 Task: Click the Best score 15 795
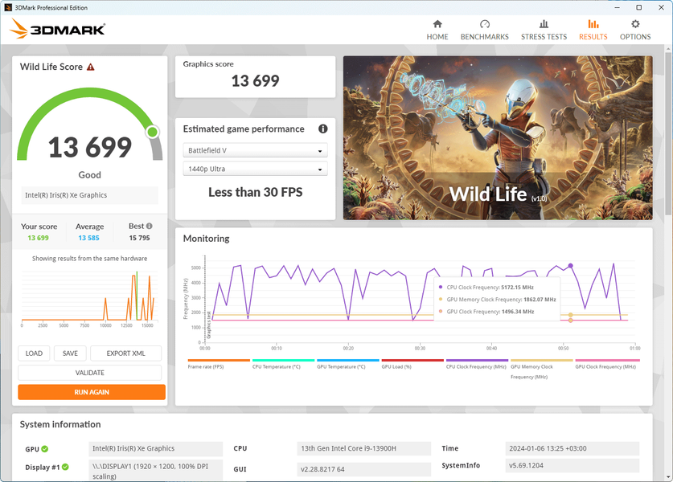(x=139, y=238)
